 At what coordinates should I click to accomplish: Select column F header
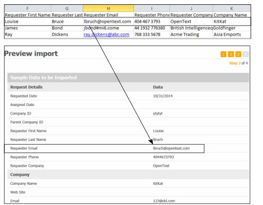click(28, 8)
